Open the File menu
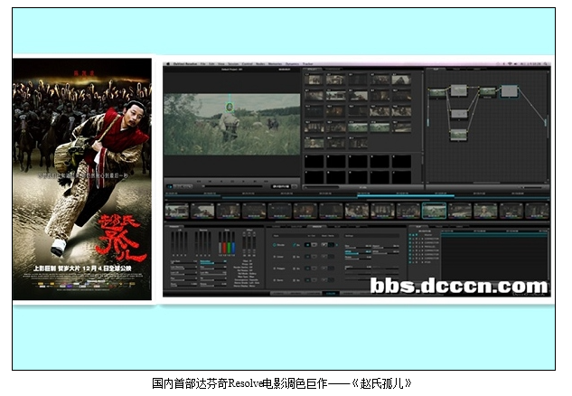The height and width of the screenshot is (396, 572). coord(202,64)
